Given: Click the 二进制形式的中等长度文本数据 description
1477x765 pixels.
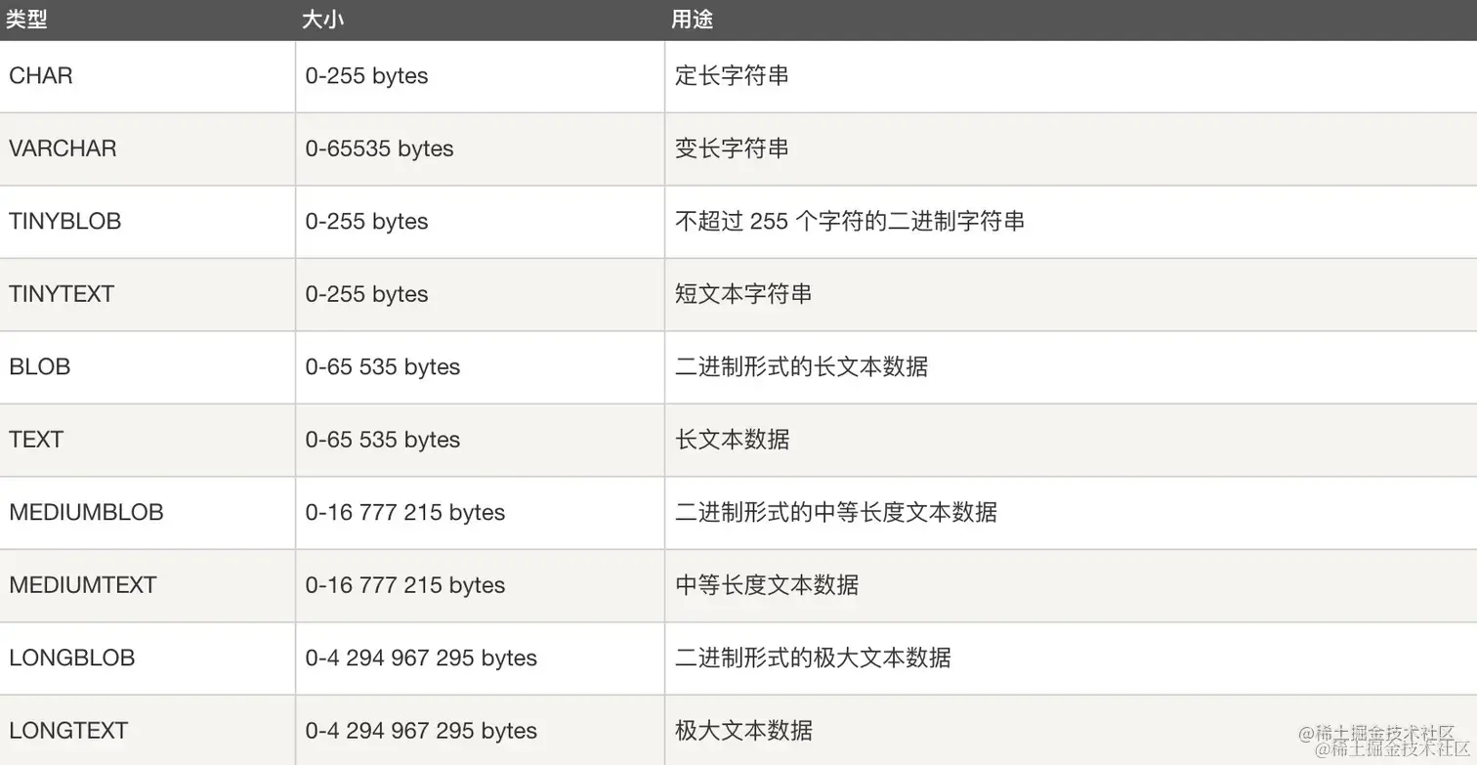Looking at the screenshot, I should pos(836,513).
